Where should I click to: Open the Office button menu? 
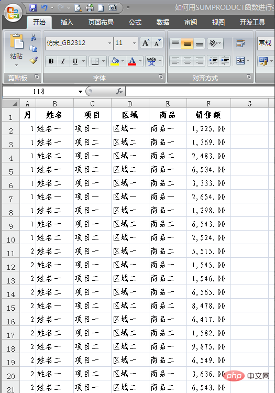pos(13,13)
